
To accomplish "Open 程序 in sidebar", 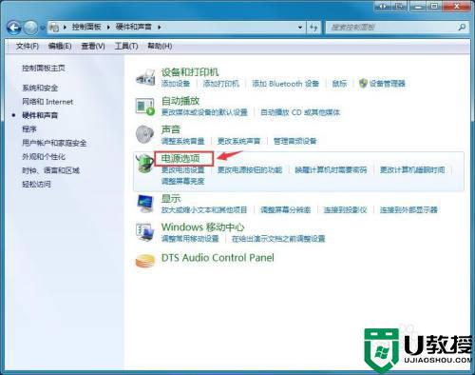I will click(x=29, y=129).
